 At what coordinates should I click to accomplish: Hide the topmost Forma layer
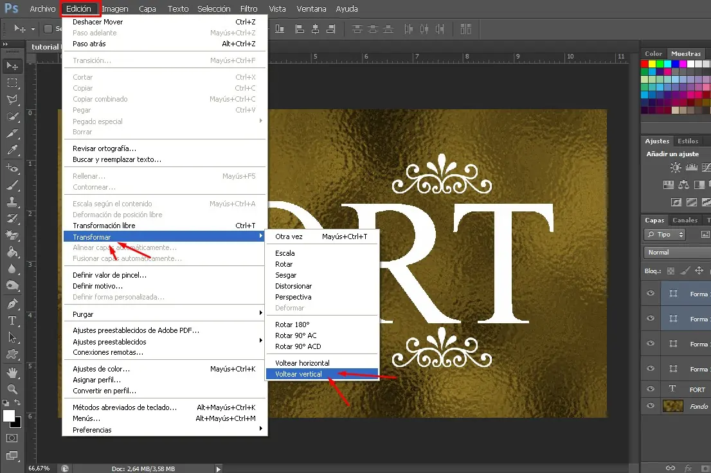(x=650, y=294)
